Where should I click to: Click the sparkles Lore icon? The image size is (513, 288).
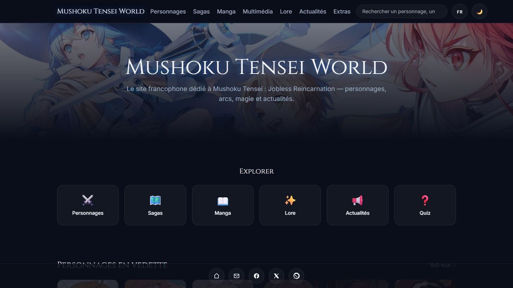pos(290,200)
